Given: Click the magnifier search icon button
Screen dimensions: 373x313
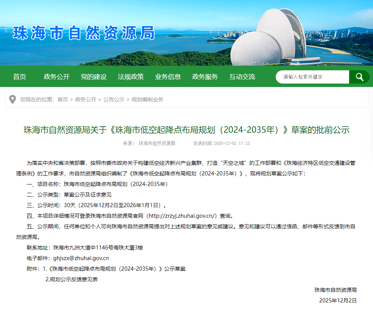Looking at the screenshot, I should pyautogui.click(x=359, y=77).
